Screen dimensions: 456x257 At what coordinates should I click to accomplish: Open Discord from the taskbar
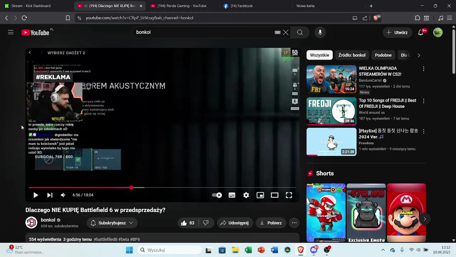pyautogui.click(x=314, y=250)
